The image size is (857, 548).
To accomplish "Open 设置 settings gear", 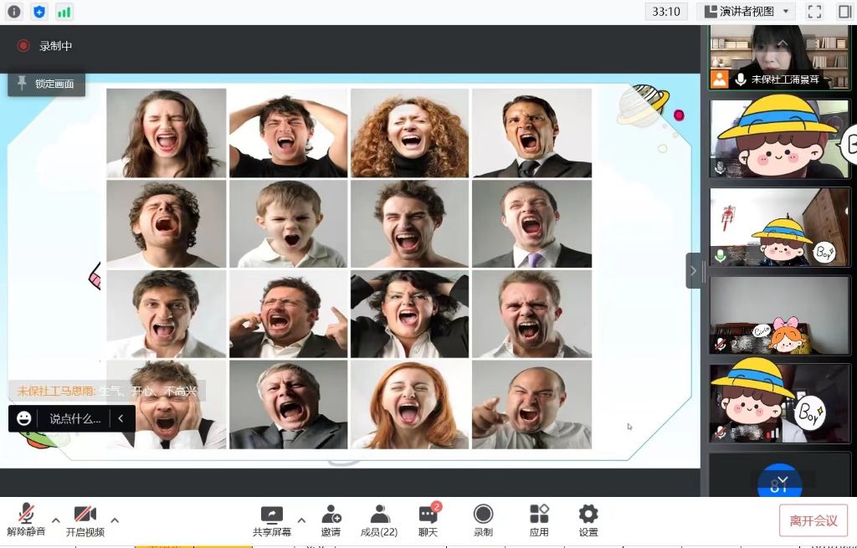I will tap(588, 520).
